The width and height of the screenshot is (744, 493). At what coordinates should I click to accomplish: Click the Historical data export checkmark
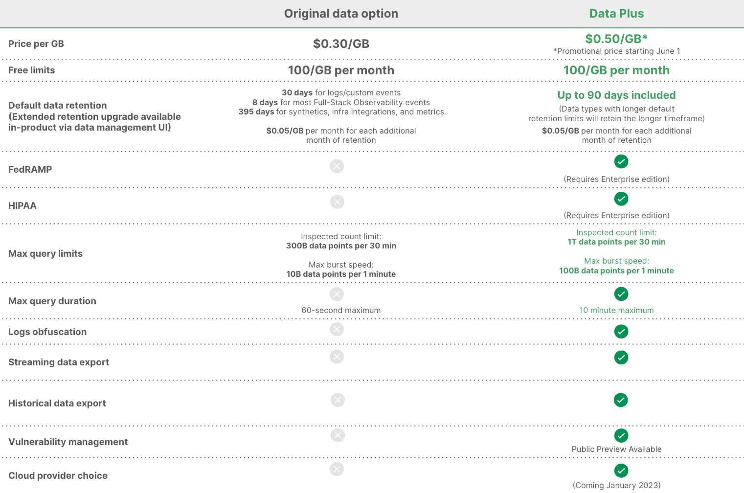[x=621, y=400]
